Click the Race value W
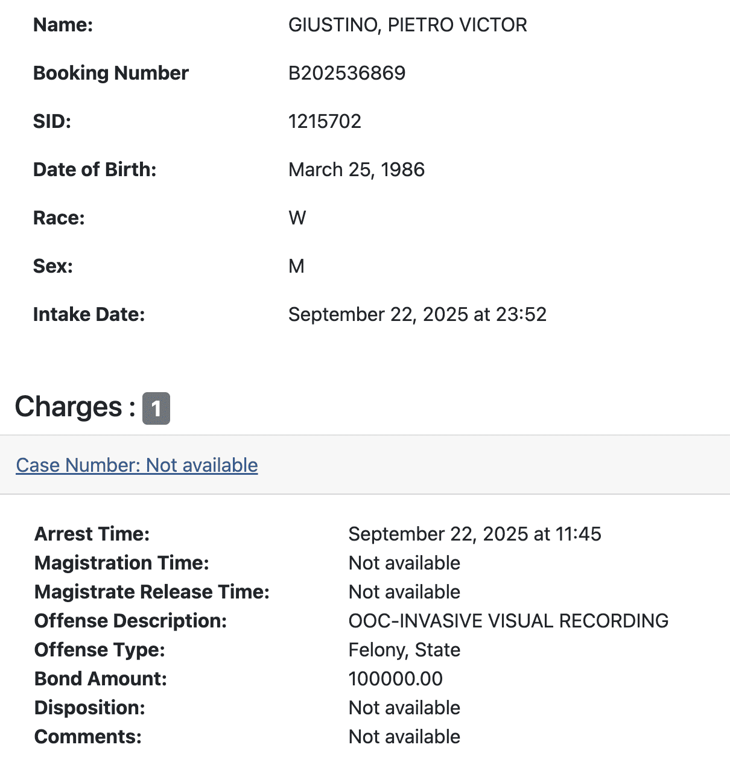The width and height of the screenshot is (730, 765). point(297,218)
